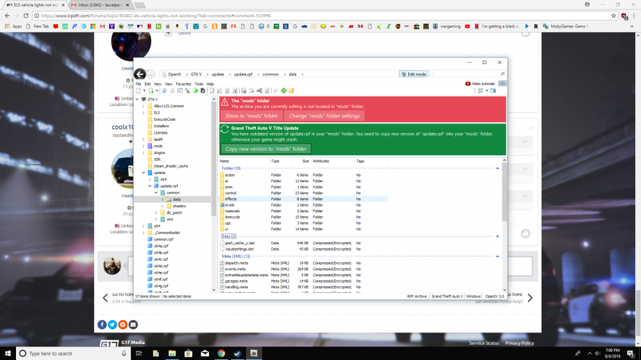Click the Reddit share icon
Image resolution: width=641 pixels, height=360 pixels.
coord(122,324)
